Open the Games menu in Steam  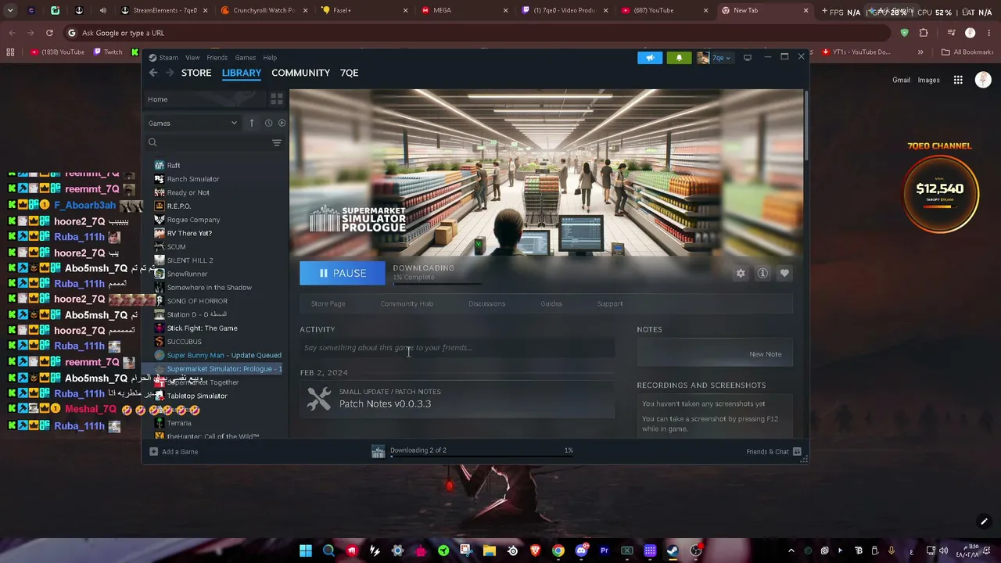[246, 58]
